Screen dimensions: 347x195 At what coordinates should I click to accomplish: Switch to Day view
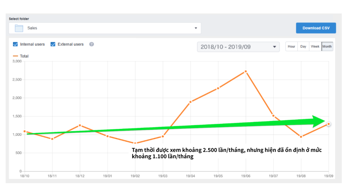click(303, 47)
